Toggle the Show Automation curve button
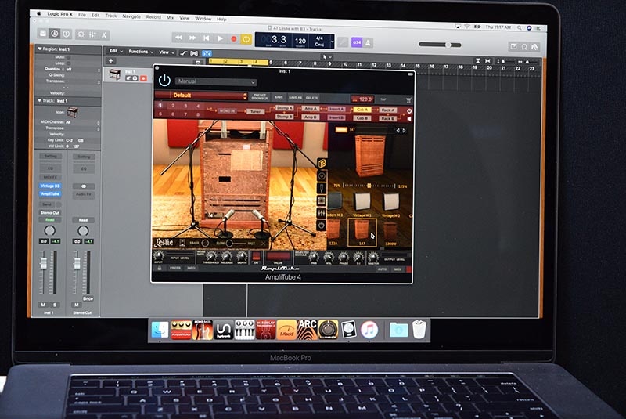 (x=184, y=52)
